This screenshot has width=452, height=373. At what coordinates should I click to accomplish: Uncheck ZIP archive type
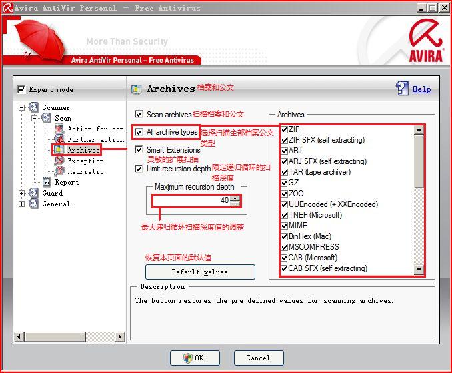point(284,129)
